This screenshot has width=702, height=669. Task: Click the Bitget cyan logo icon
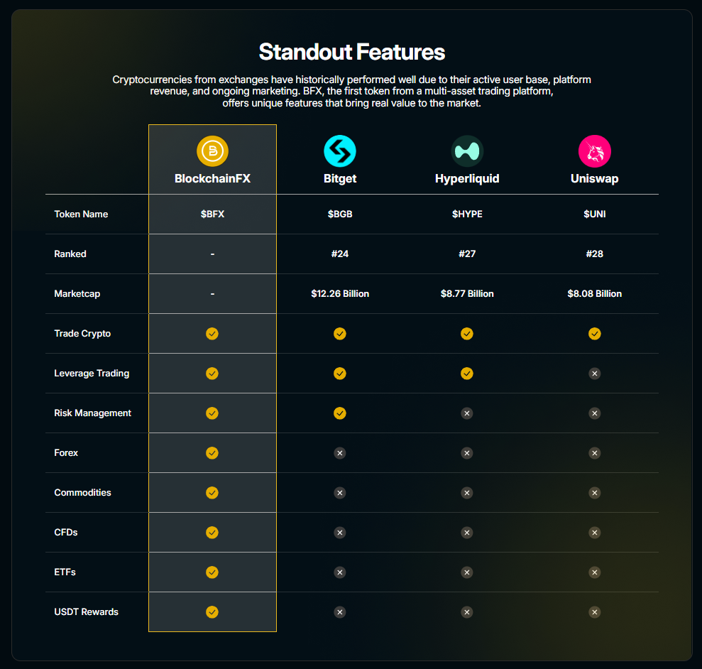point(340,151)
